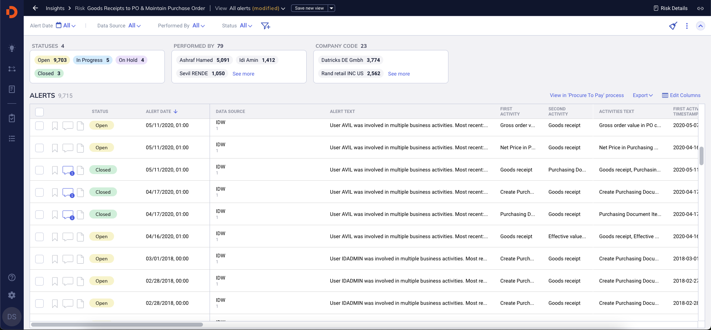Copy link via chain icon in header

700,8
